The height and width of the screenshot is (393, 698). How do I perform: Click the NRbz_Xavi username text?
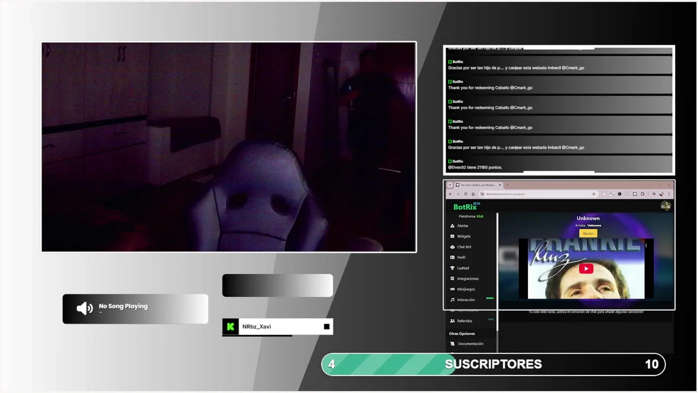pyautogui.click(x=257, y=326)
